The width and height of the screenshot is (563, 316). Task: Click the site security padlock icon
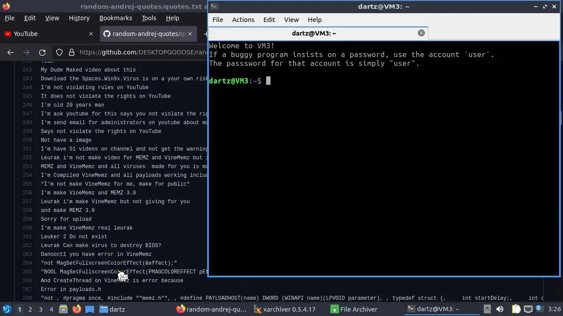tap(72, 52)
